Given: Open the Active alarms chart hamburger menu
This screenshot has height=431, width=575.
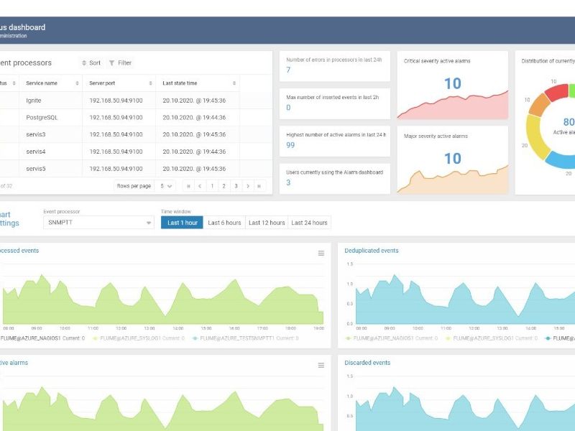Looking at the screenshot, I should click(x=321, y=365).
